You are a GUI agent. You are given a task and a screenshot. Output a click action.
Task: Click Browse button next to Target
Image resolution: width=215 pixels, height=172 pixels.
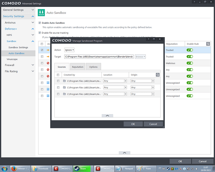[140, 56]
